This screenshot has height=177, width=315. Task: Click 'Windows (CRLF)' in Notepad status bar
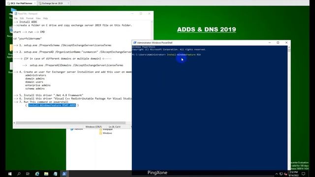tap(94, 127)
